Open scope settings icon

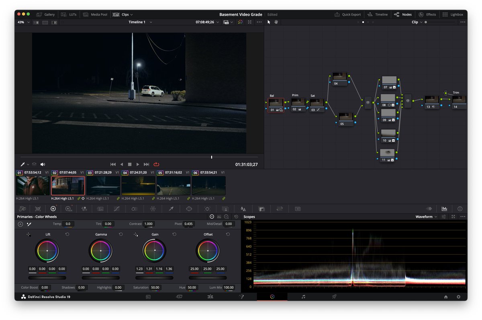444,216
